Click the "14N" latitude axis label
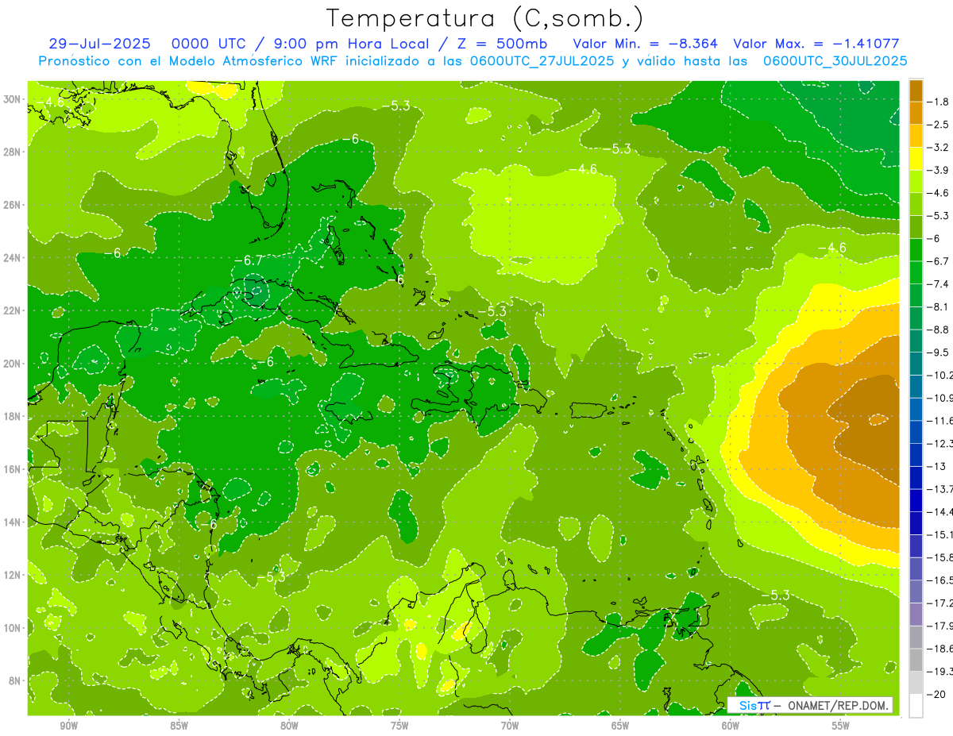The image size is (953, 736). point(14,522)
